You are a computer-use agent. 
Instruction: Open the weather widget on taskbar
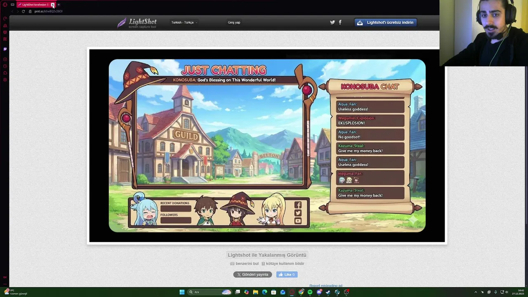(16, 292)
